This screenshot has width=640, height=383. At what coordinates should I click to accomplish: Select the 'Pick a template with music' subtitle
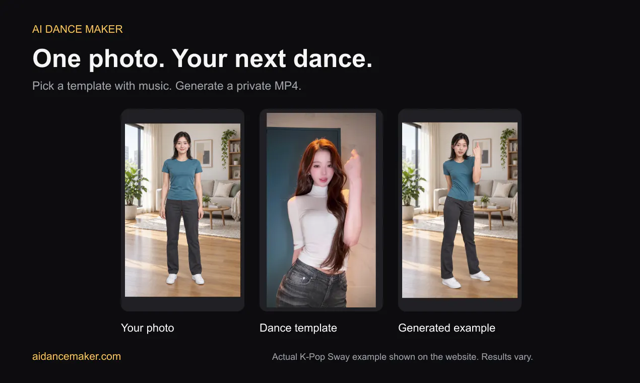pyautogui.click(x=167, y=86)
